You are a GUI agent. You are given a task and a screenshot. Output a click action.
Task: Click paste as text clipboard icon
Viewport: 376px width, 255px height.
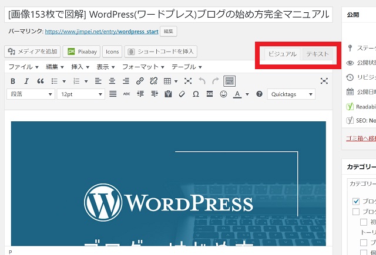click(168, 94)
